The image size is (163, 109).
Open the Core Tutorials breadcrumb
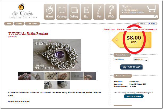pyautogui.click(x=32, y=24)
